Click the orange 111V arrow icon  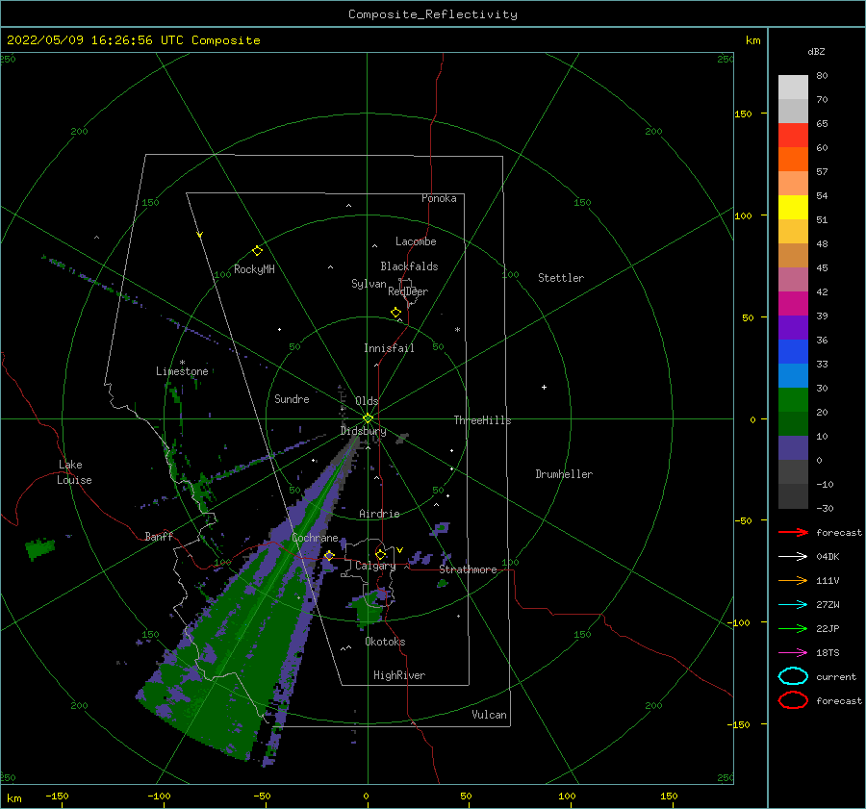[793, 580]
